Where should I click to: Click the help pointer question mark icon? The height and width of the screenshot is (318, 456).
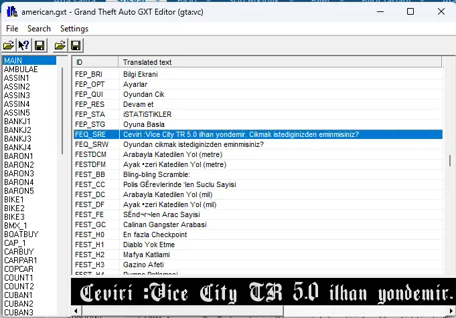(x=24, y=45)
